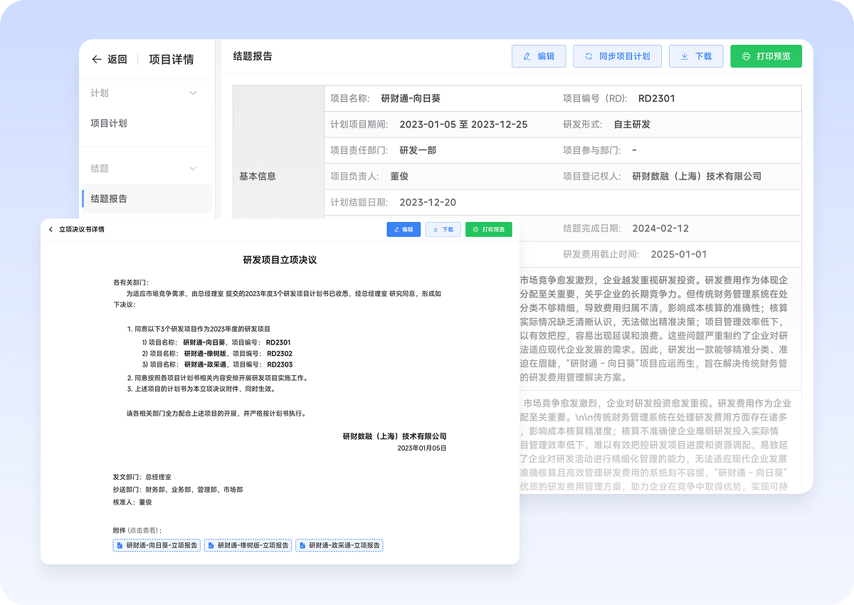Viewport: 854px width, 605px height.
Task: Click the sync icon on 同步项目计划
Action: point(589,56)
